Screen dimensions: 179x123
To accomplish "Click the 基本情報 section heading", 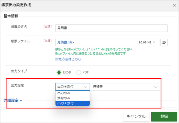I will tap(11, 16).
